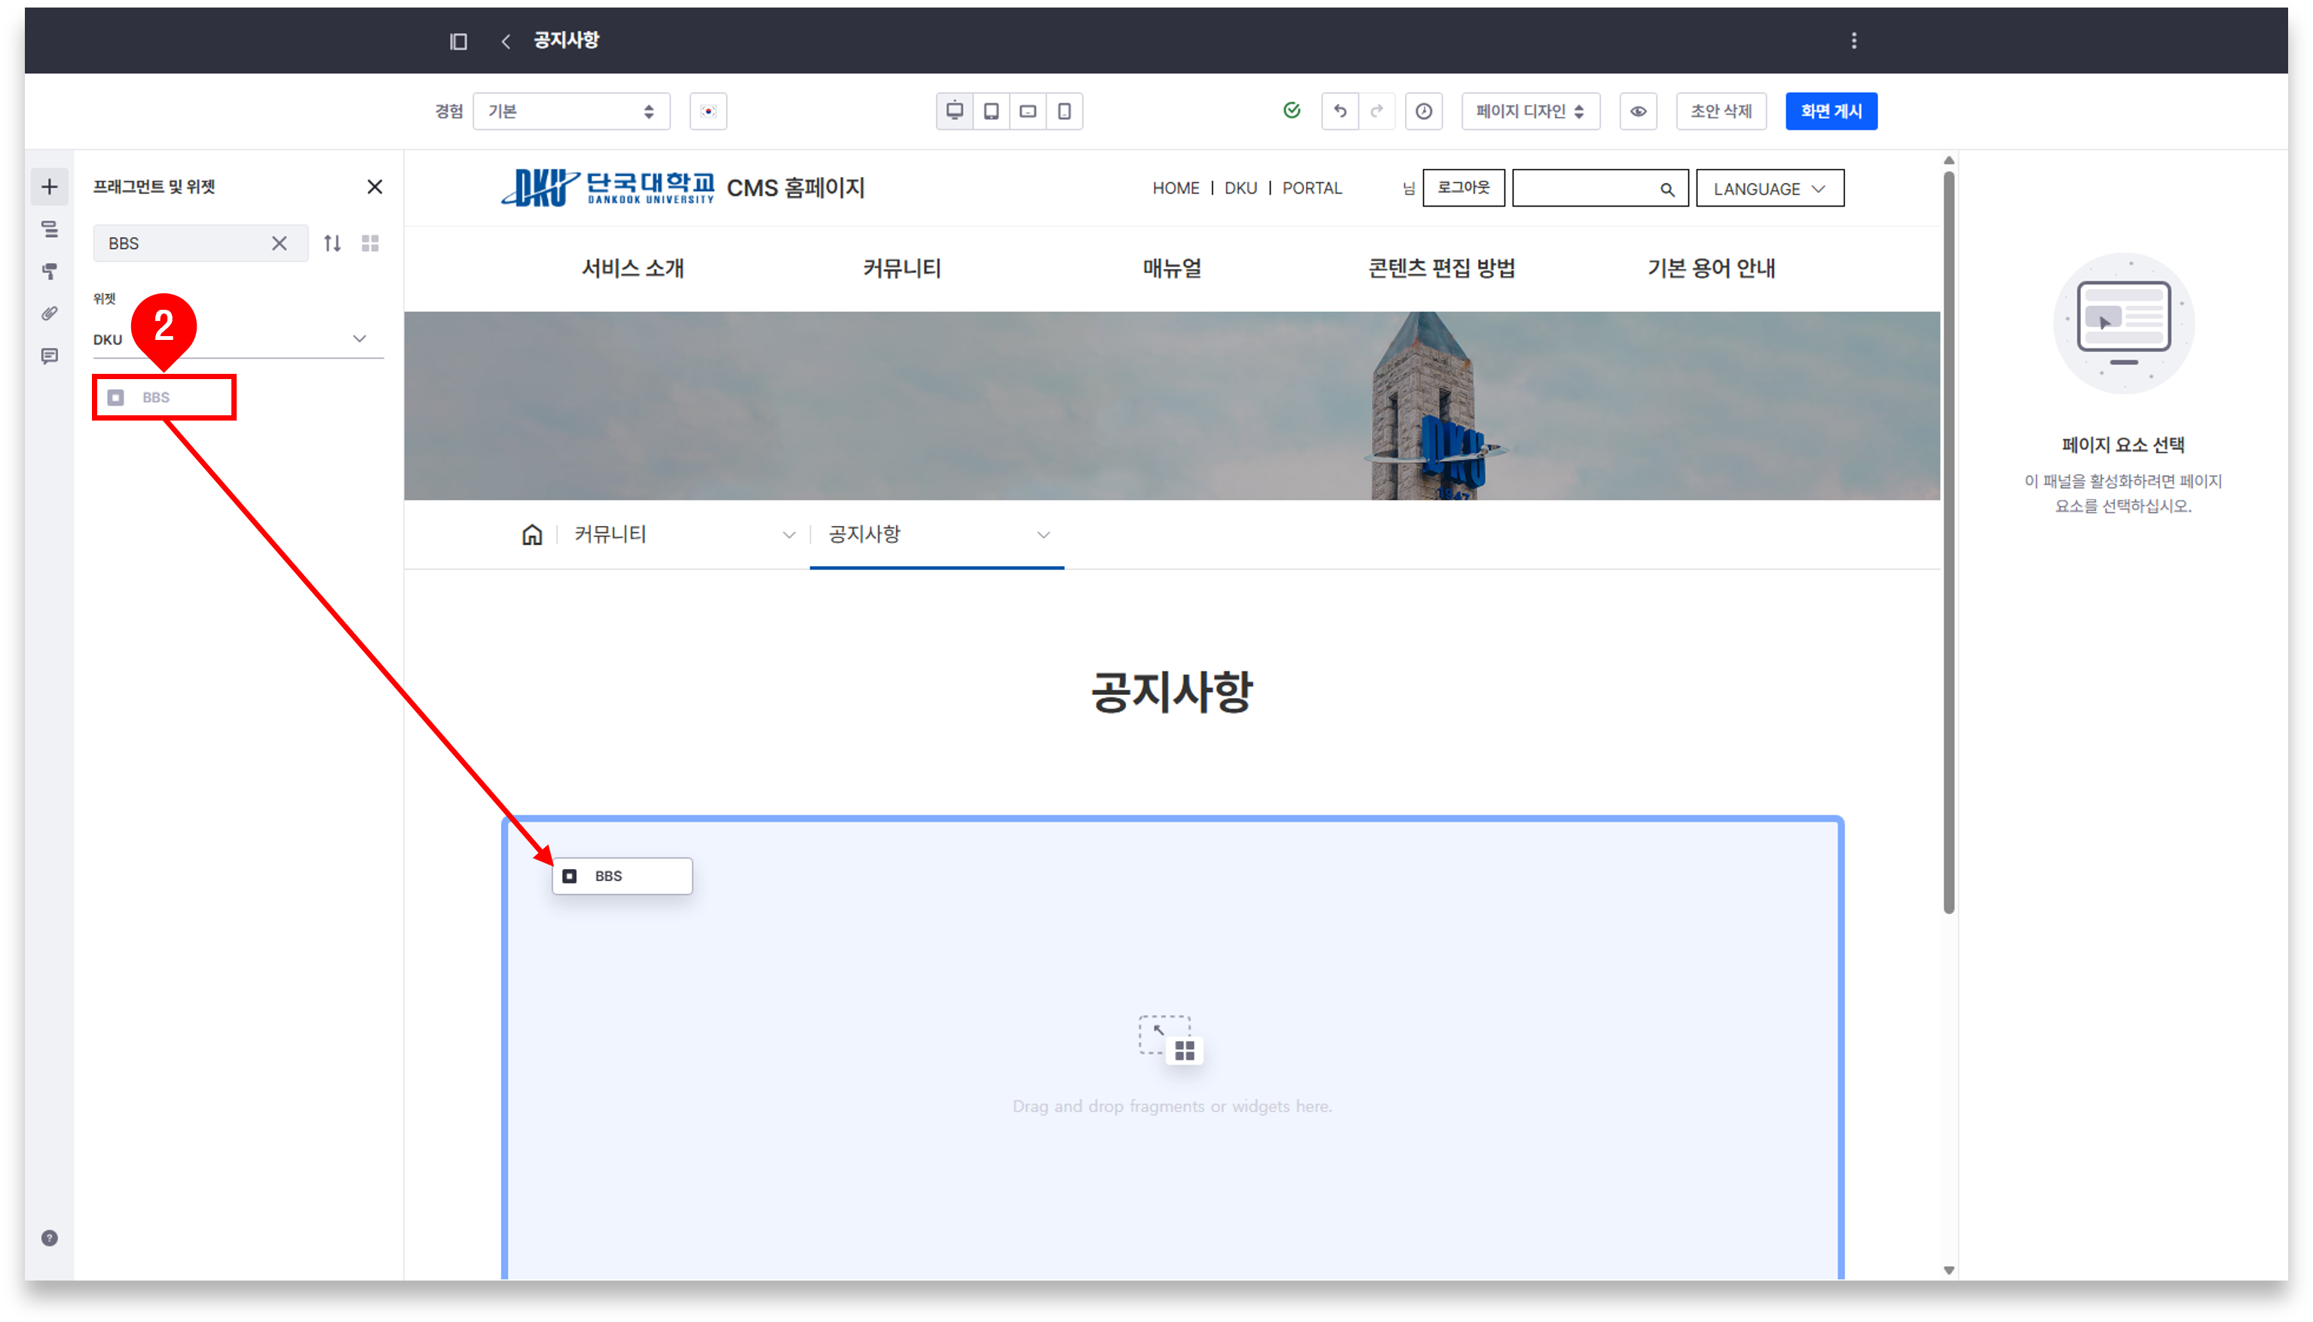
Task: Click the Korean flag language icon
Action: coord(708,111)
